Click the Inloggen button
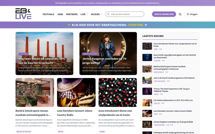 (192, 14)
